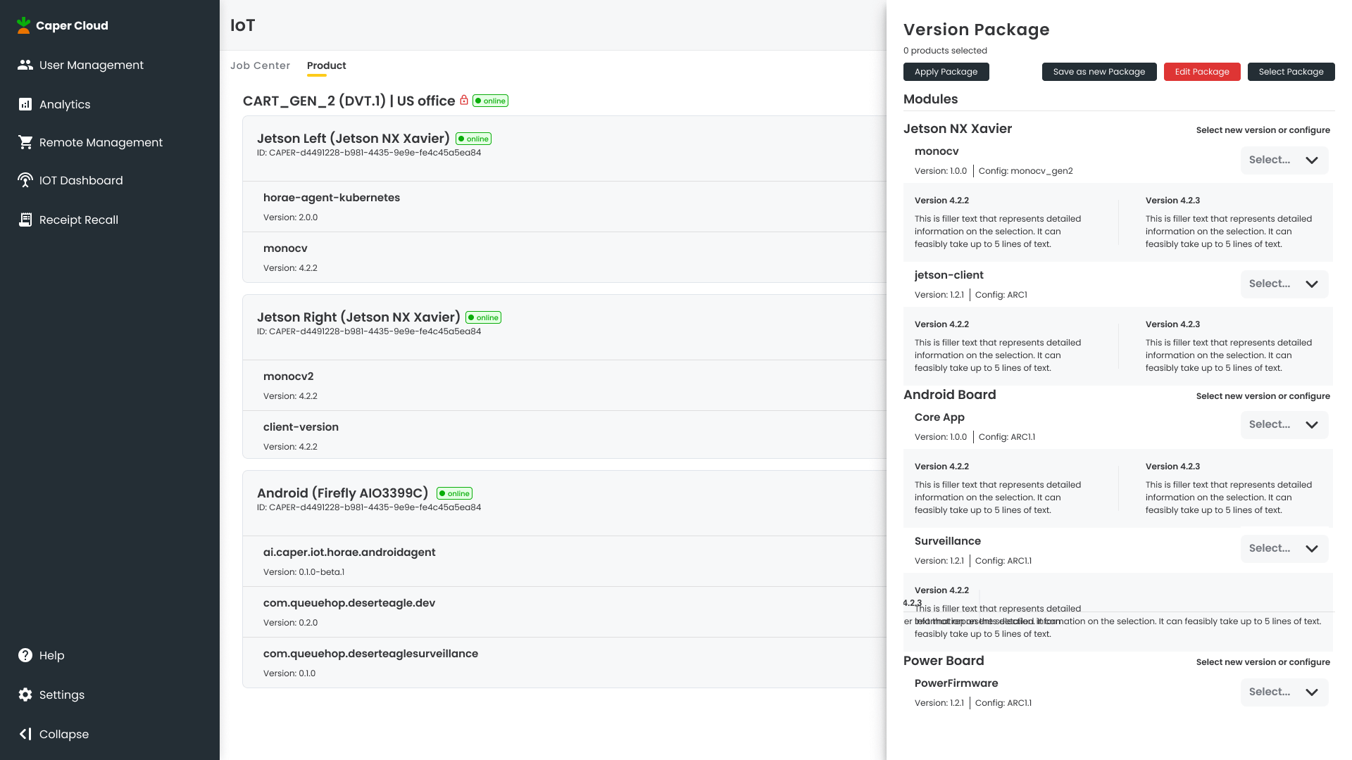Click the red lock icon beside US office
This screenshot has width=1352, height=760.
point(464,100)
